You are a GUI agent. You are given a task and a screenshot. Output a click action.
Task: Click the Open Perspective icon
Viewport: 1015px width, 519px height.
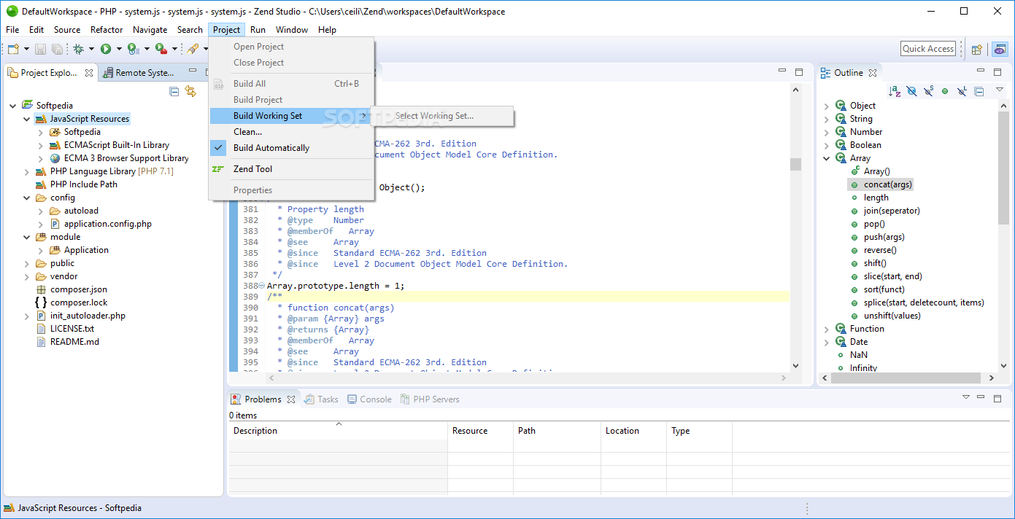coord(976,49)
